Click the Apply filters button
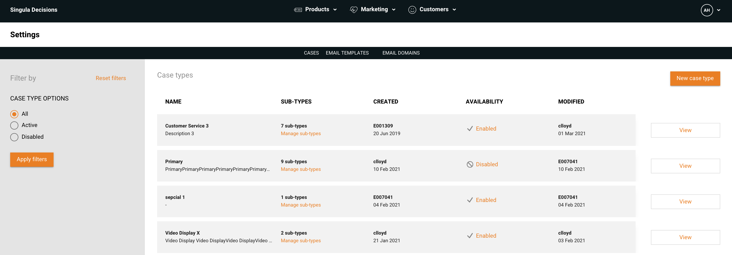Image resolution: width=732 pixels, height=255 pixels. [32, 160]
